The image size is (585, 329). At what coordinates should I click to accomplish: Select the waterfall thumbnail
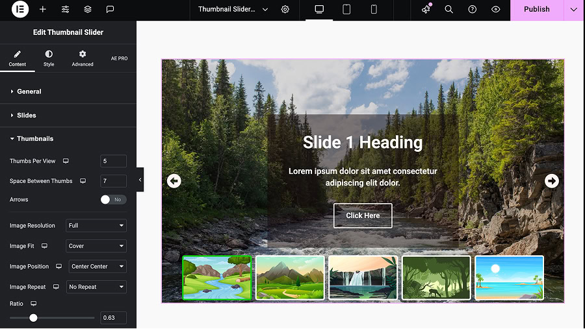point(363,278)
